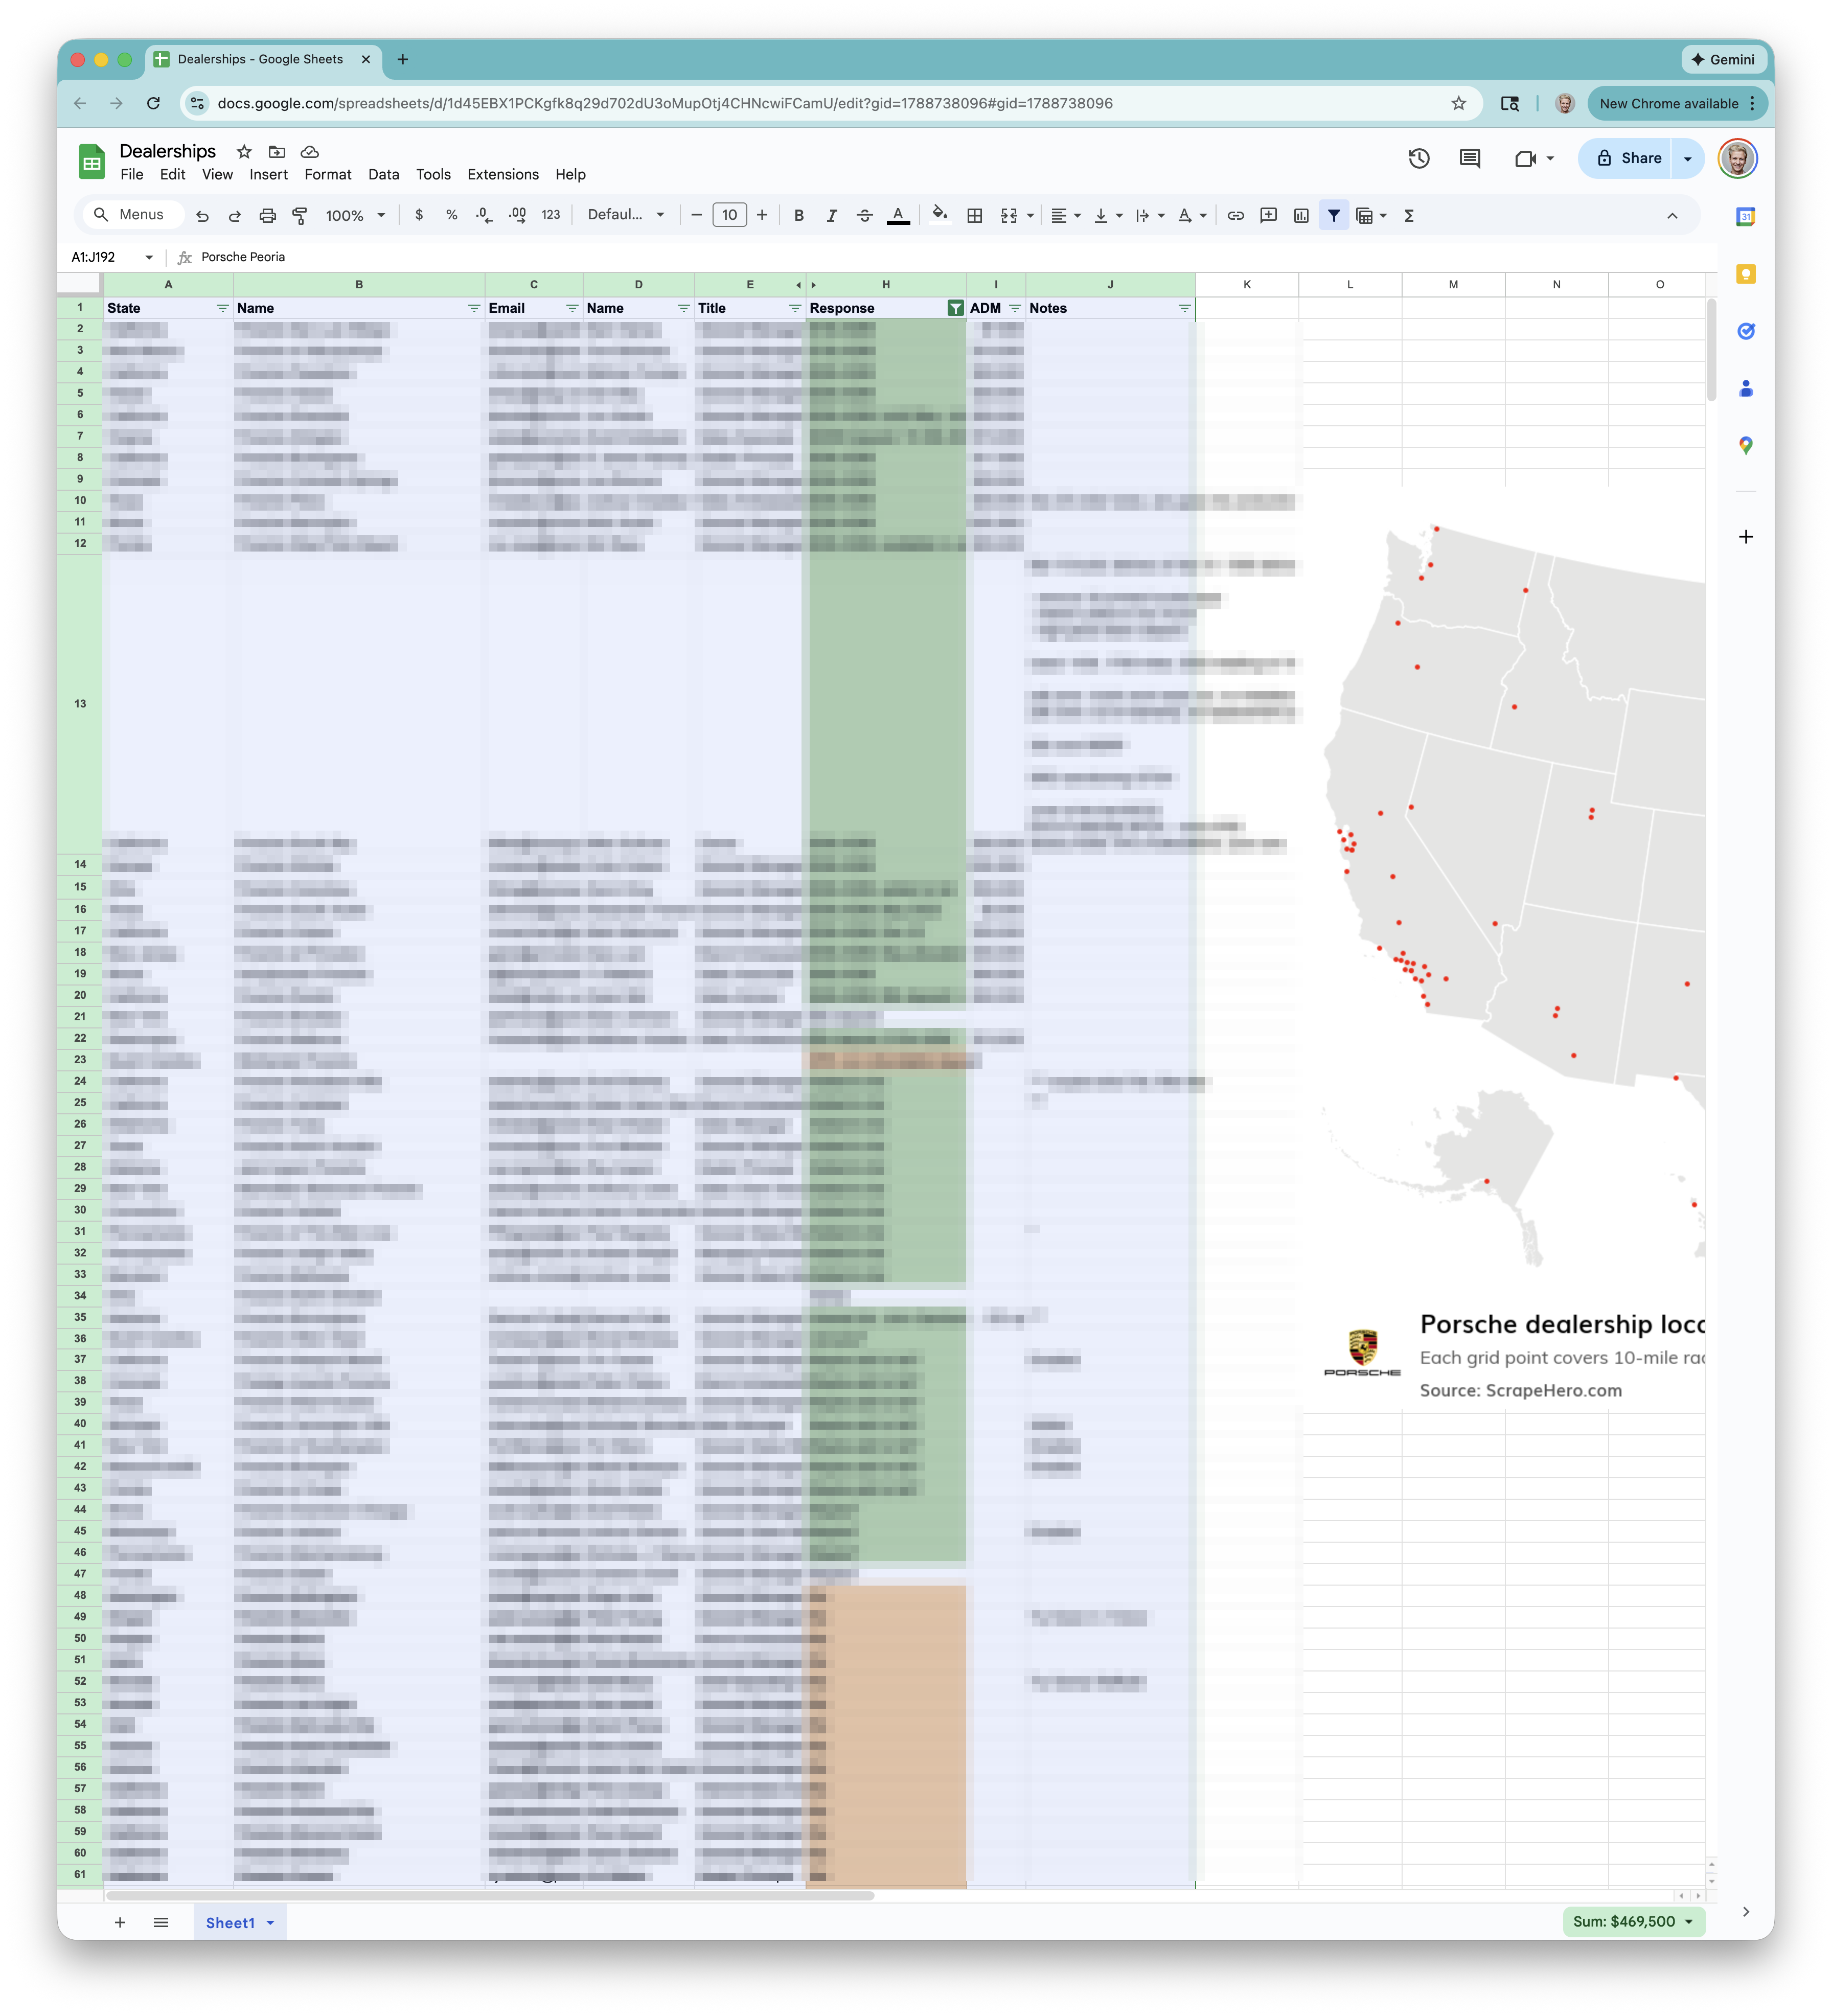The image size is (1832, 2016).
Task: Get add-ons with the plus icon
Action: 1746,537
